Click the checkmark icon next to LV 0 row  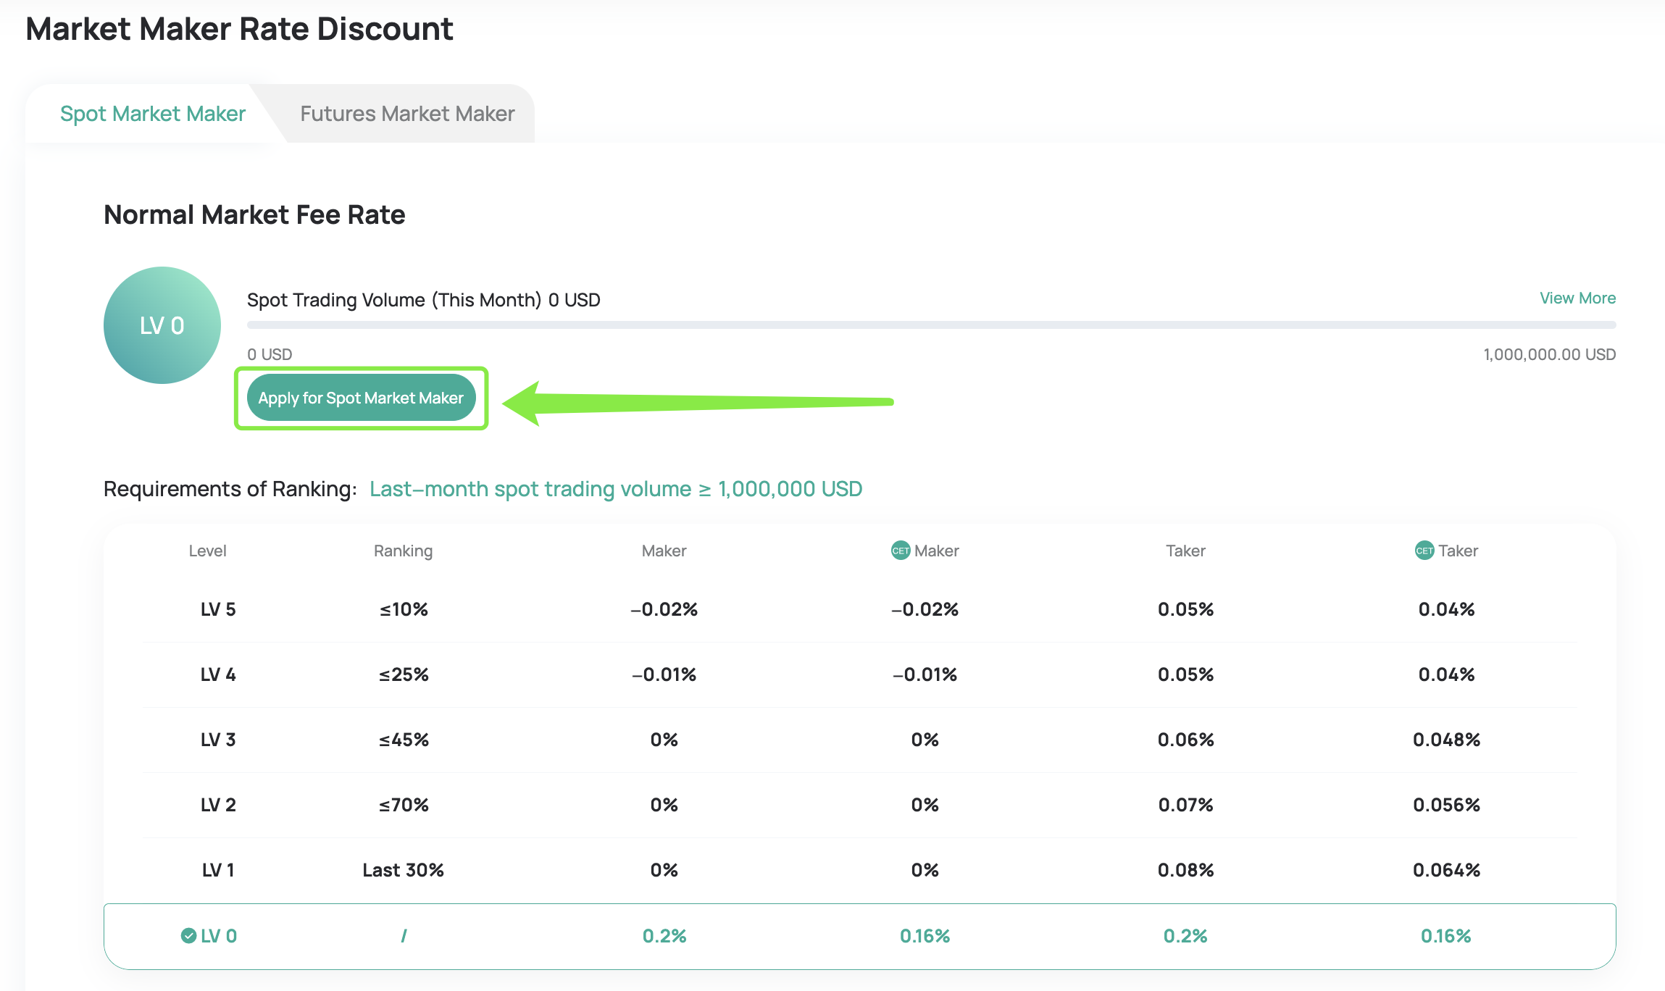[x=189, y=935]
